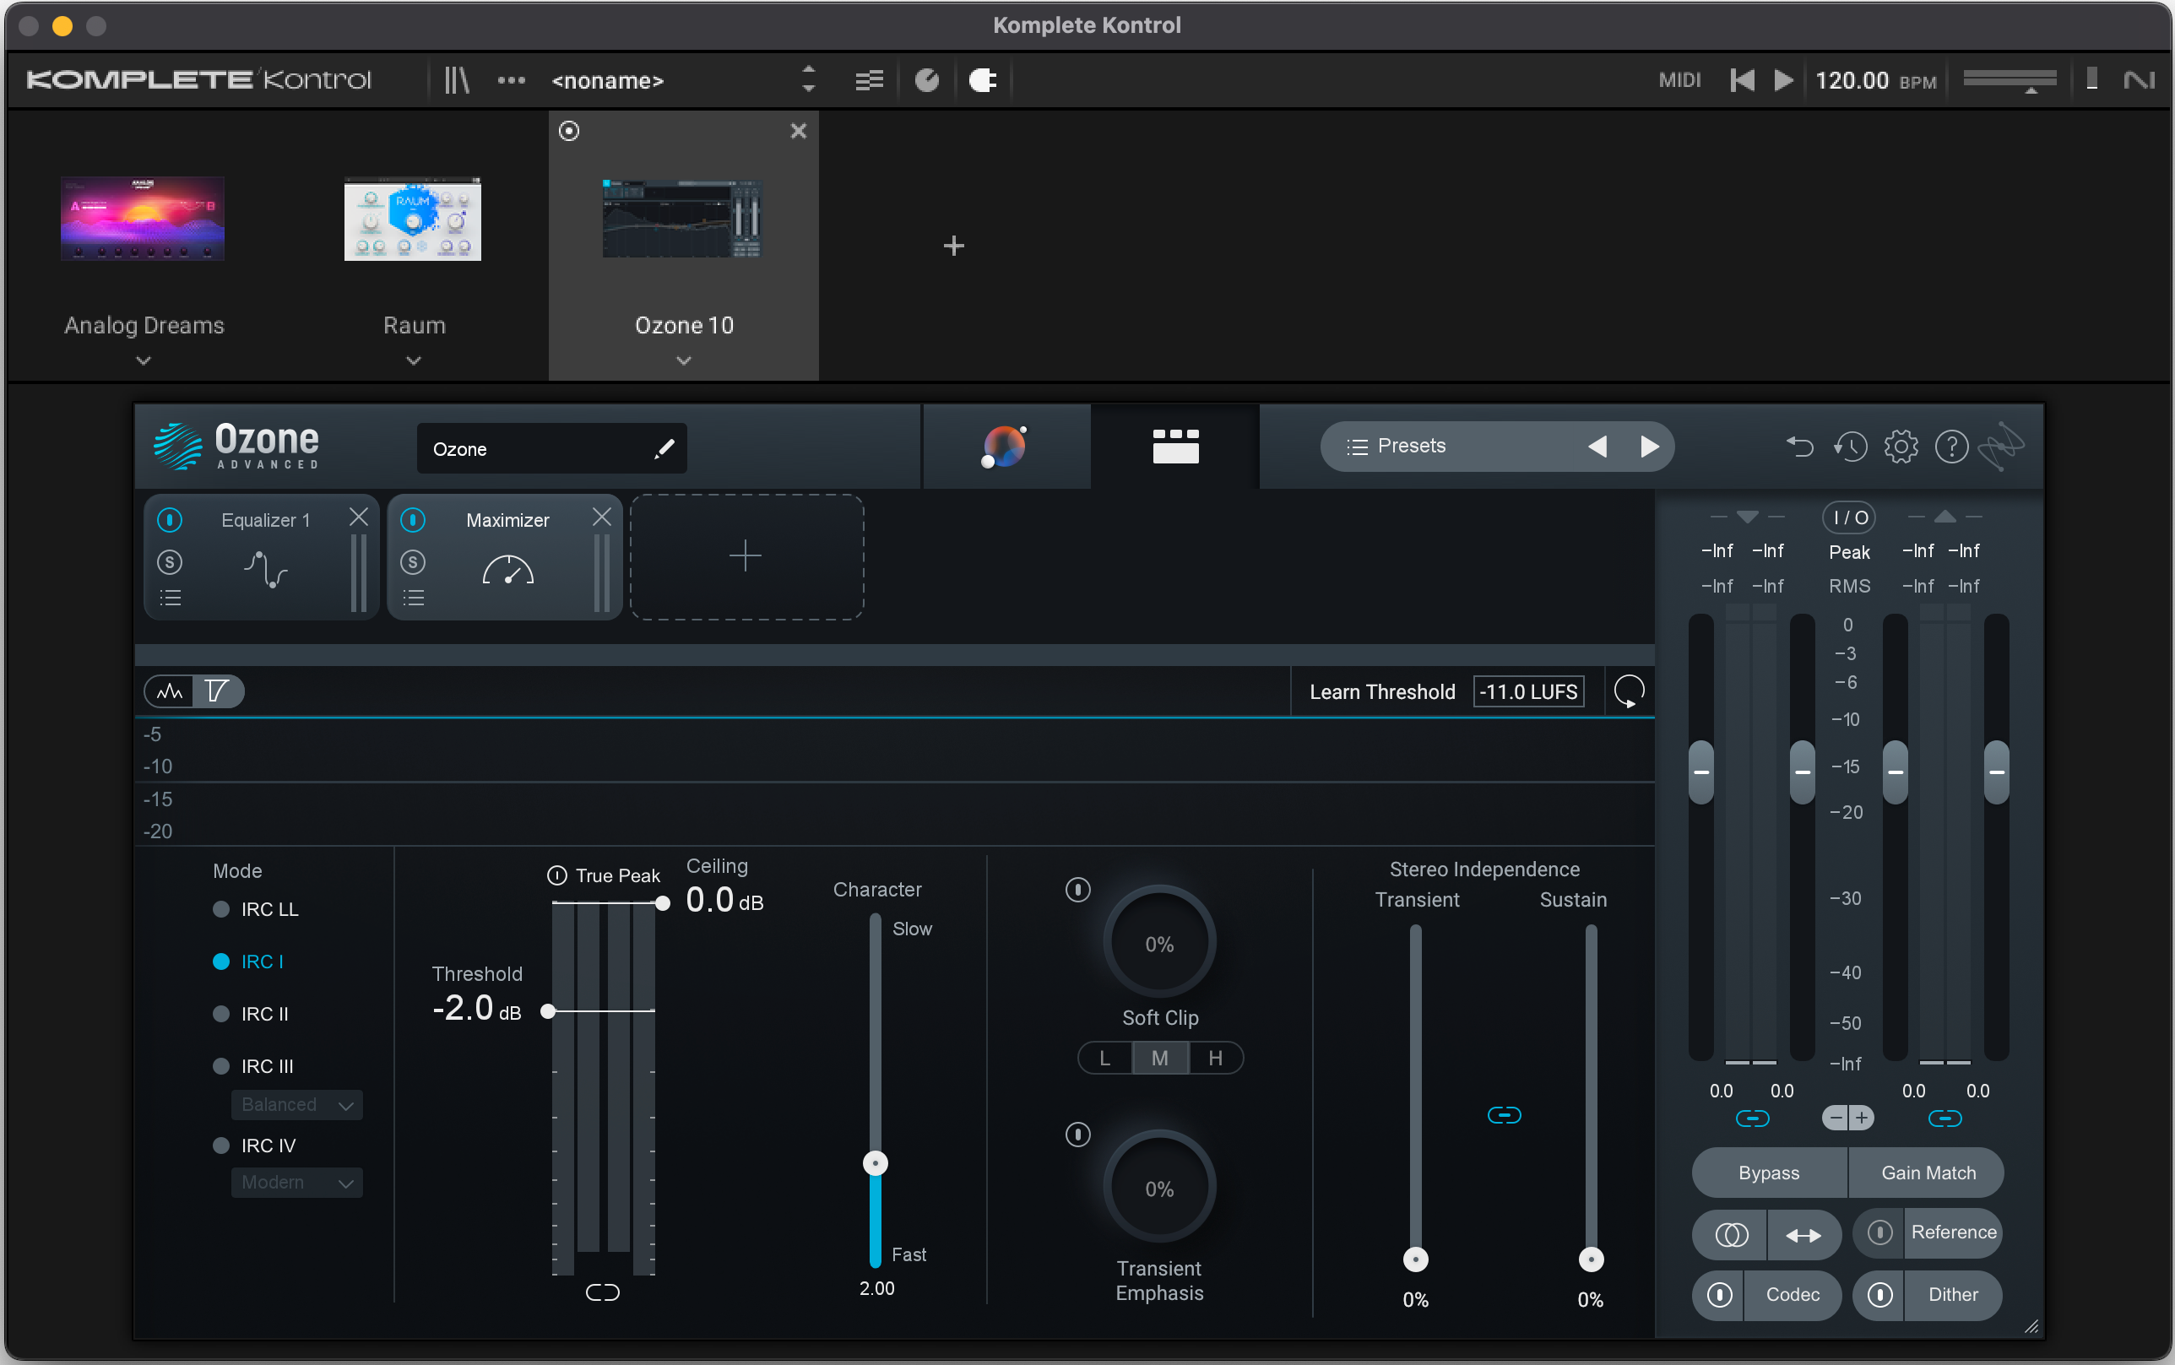Collapse input meter options triangle
This screenshot has height=1365, width=2175.
point(1747,517)
